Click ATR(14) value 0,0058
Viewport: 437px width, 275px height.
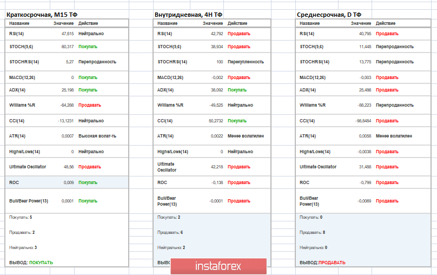pos(365,136)
